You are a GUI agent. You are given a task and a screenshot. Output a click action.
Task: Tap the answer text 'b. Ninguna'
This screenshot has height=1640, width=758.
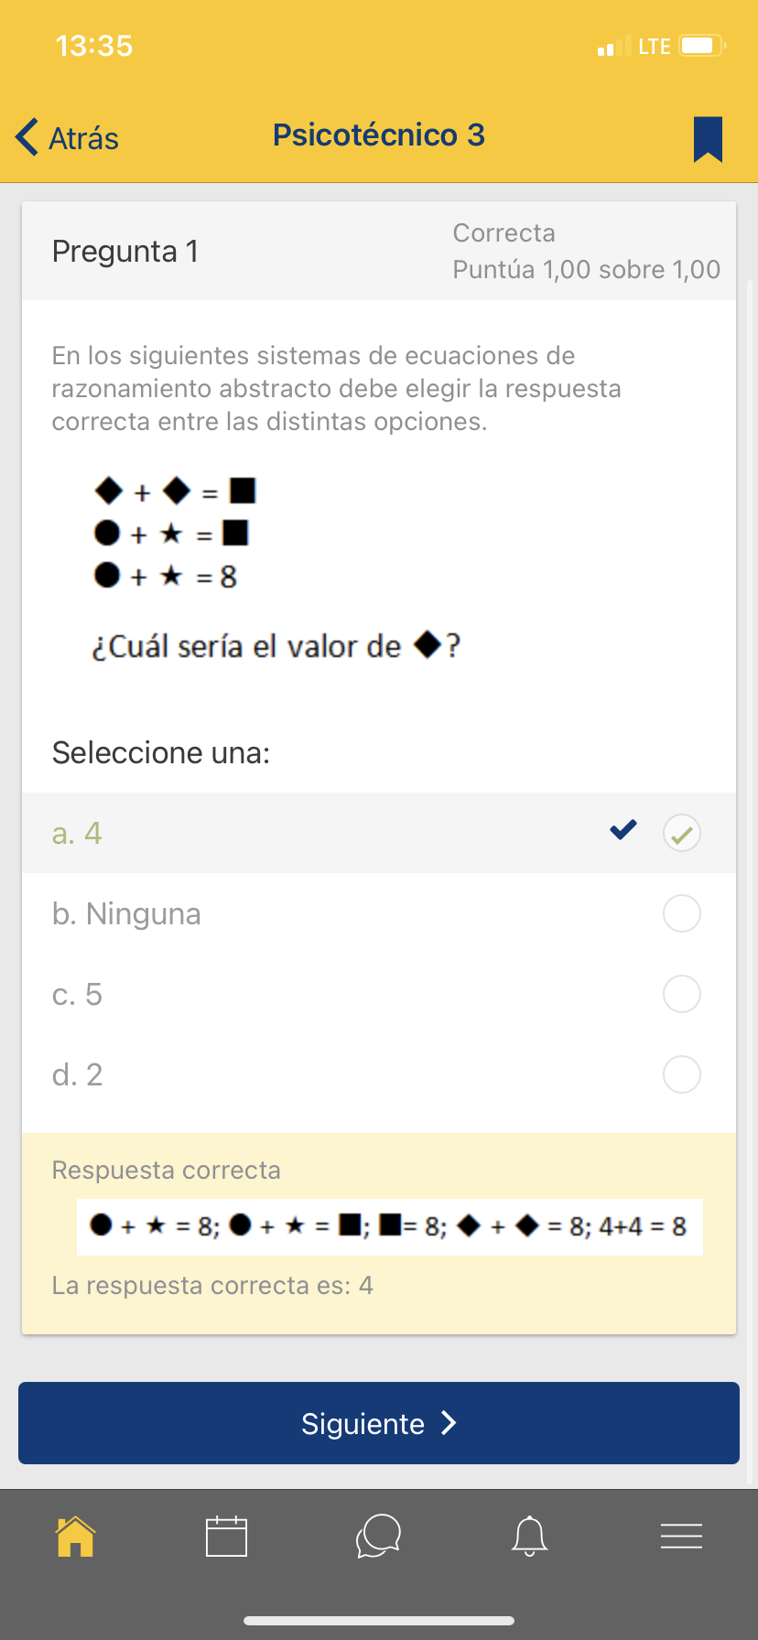point(126,913)
